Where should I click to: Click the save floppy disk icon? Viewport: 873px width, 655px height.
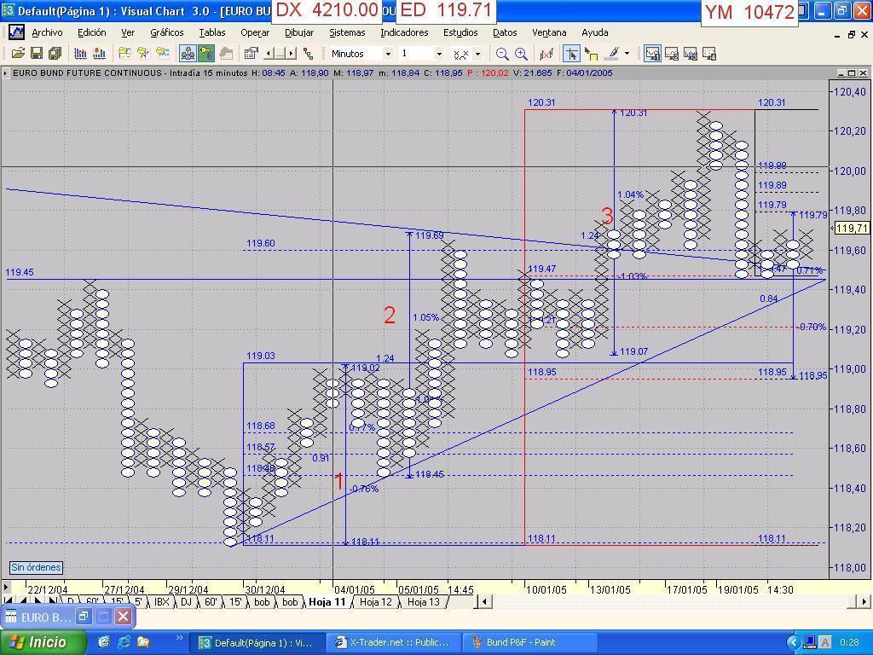[37, 54]
